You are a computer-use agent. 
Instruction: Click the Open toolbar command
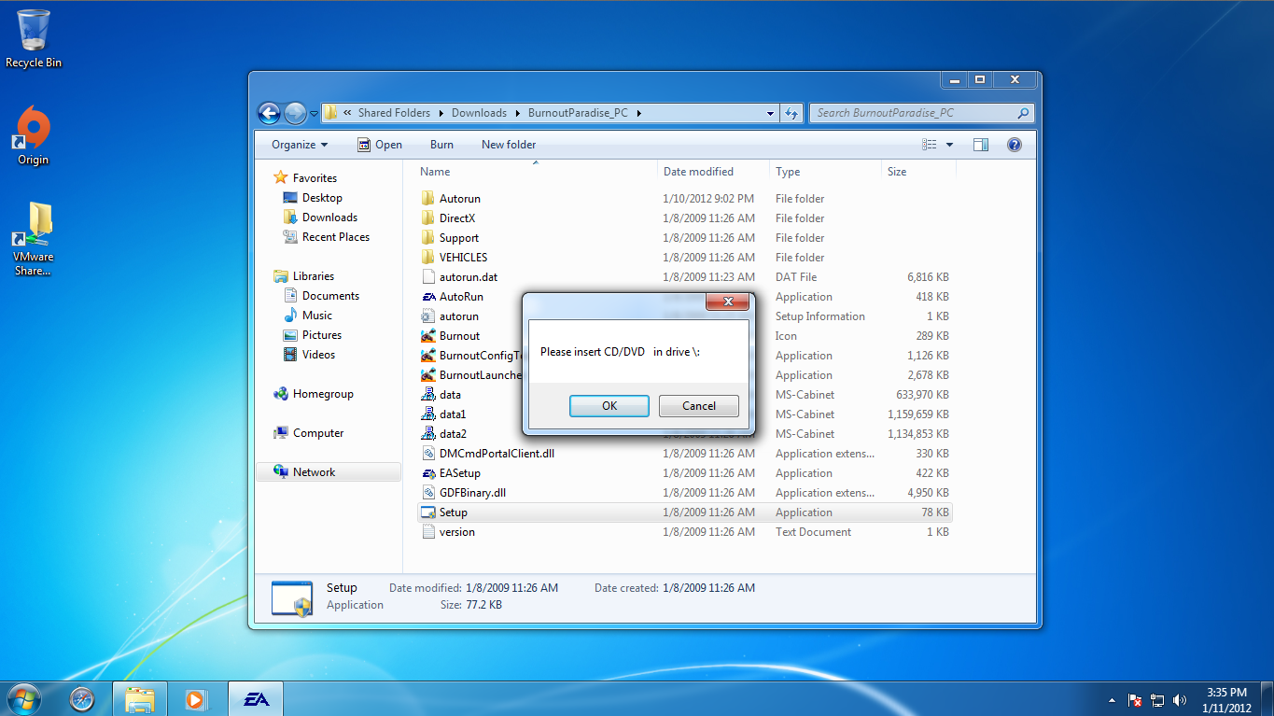click(x=380, y=145)
